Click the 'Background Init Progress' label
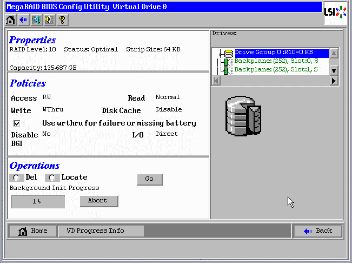Screen dimensions: 352x263 [54, 188]
